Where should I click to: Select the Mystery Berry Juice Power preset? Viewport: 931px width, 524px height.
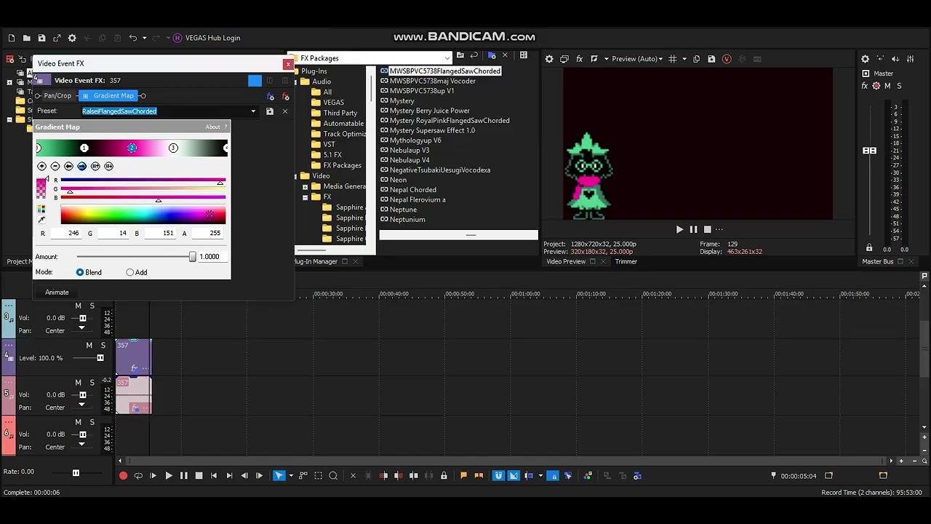[x=429, y=111]
